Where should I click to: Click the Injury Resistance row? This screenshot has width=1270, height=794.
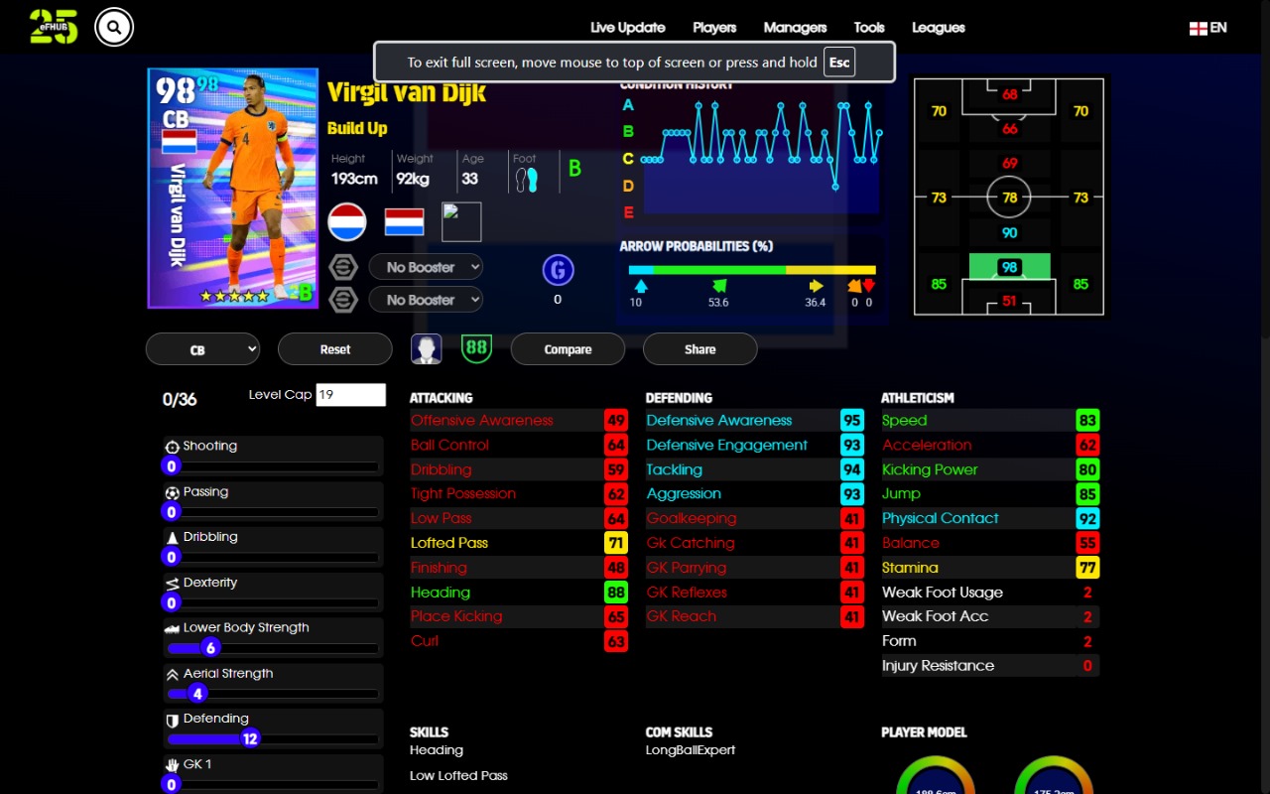[x=990, y=666]
